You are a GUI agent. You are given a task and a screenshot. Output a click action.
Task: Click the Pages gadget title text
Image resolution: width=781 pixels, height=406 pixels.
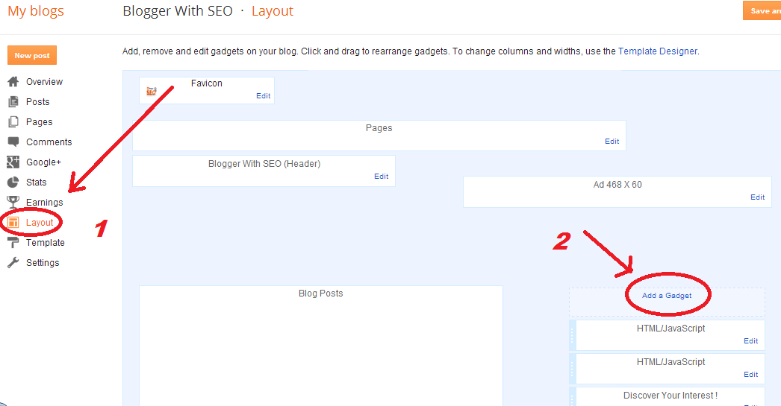379,127
